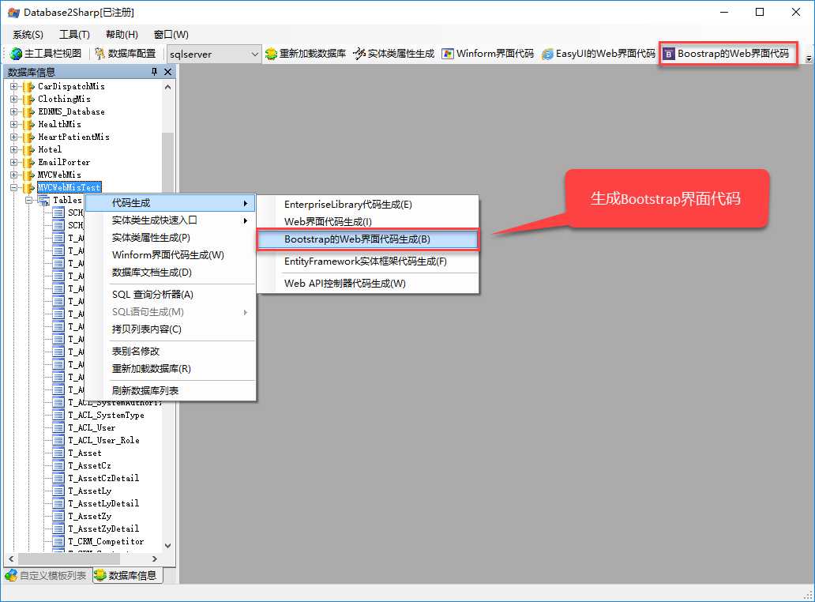Image resolution: width=815 pixels, height=602 pixels.
Task: Open 代码生成 submenu item
Action: point(171,203)
